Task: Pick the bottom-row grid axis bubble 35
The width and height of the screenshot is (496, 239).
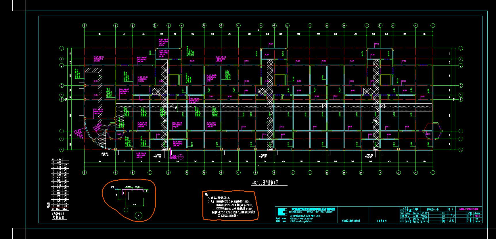Action: (x=398, y=173)
